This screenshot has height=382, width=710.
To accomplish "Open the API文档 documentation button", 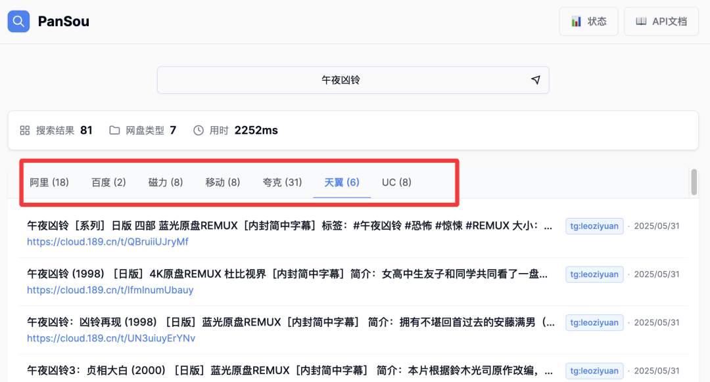I will coord(661,22).
